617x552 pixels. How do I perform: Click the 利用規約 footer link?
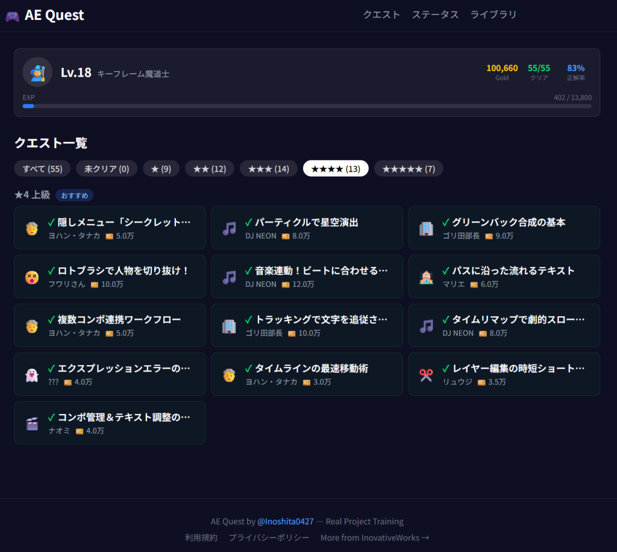[x=201, y=538]
